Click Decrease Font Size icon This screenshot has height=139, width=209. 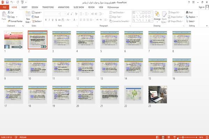point(72,14)
